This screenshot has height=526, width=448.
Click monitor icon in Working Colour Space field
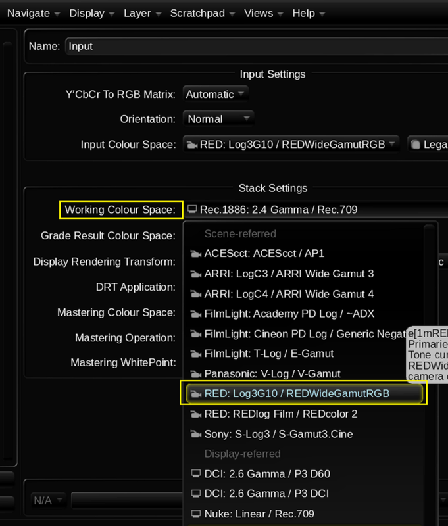point(192,210)
